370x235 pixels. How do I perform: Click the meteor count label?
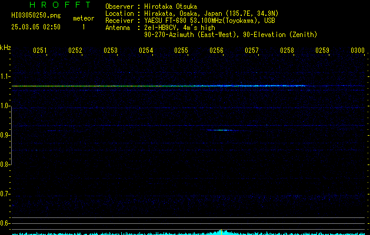[x=84, y=18]
